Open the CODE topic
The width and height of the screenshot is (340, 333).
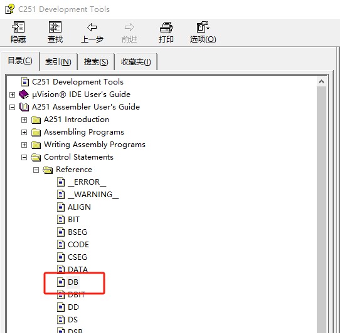tap(78, 245)
